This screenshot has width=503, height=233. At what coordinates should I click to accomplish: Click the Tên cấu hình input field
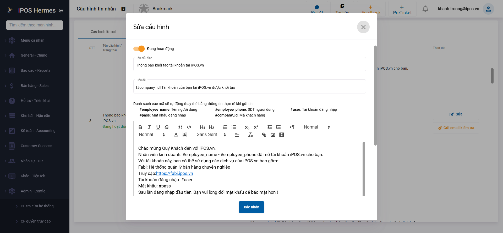(250, 64)
